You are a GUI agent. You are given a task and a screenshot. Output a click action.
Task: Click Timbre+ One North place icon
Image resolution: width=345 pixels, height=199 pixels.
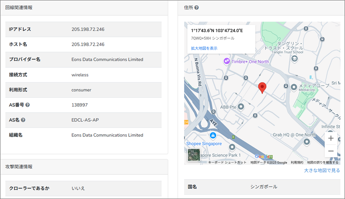click(x=227, y=61)
